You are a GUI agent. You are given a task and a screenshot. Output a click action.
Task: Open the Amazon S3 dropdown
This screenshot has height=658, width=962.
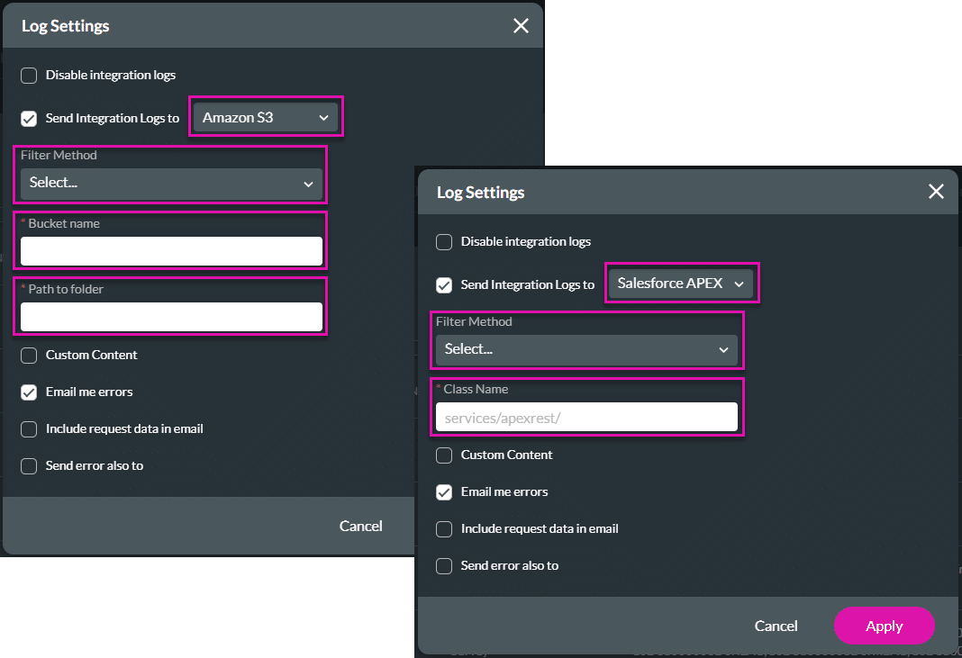[265, 117]
